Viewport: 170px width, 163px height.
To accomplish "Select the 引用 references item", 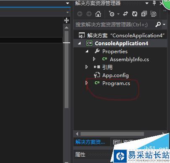I will [107, 67].
